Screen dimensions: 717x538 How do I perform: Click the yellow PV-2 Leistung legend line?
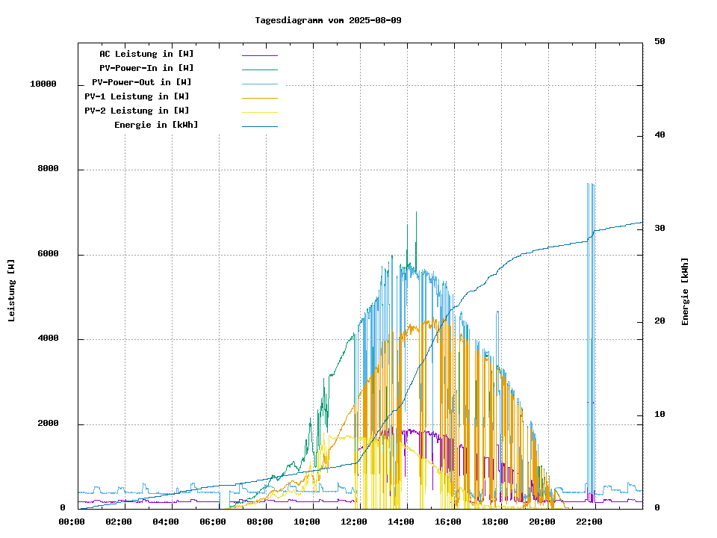[x=259, y=112]
